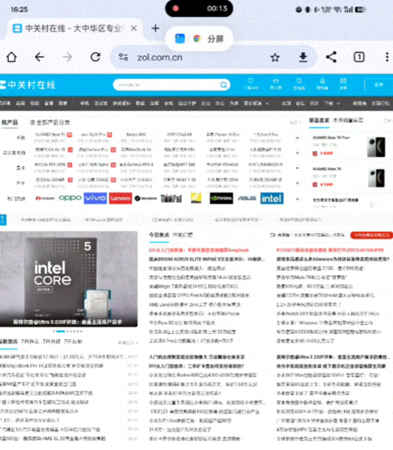
Task: Open red DIY headline link under 今日焦点
Action: tap(199, 250)
